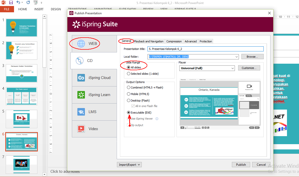Select slide 7 thumbnail in slide panel
Screen dimensions: 299x177
(x=22, y=164)
